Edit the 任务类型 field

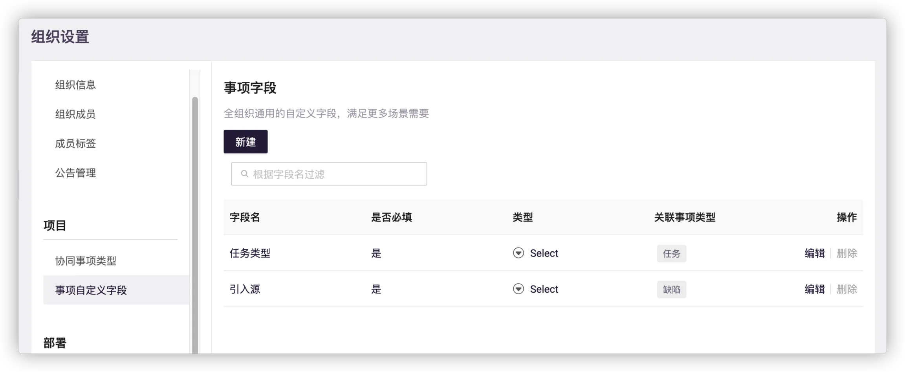coord(814,253)
